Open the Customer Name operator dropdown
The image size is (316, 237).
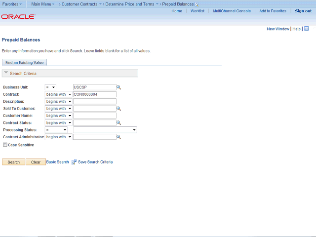(58, 116)
